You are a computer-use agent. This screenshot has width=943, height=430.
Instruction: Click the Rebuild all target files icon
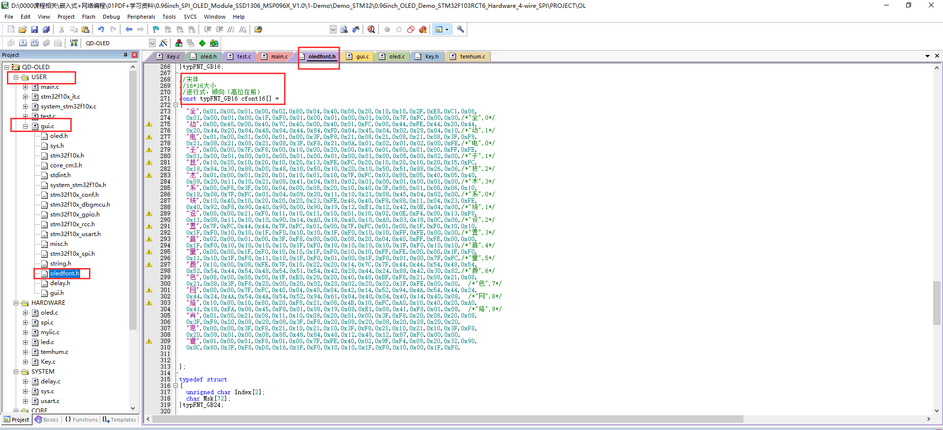point(34,43)
